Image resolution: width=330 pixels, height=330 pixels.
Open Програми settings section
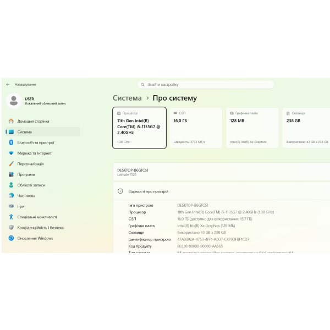click(43, 174)
